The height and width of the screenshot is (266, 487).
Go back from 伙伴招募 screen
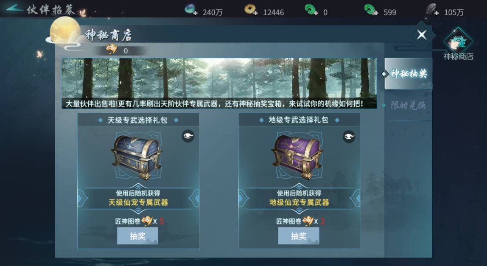point(15,8)
